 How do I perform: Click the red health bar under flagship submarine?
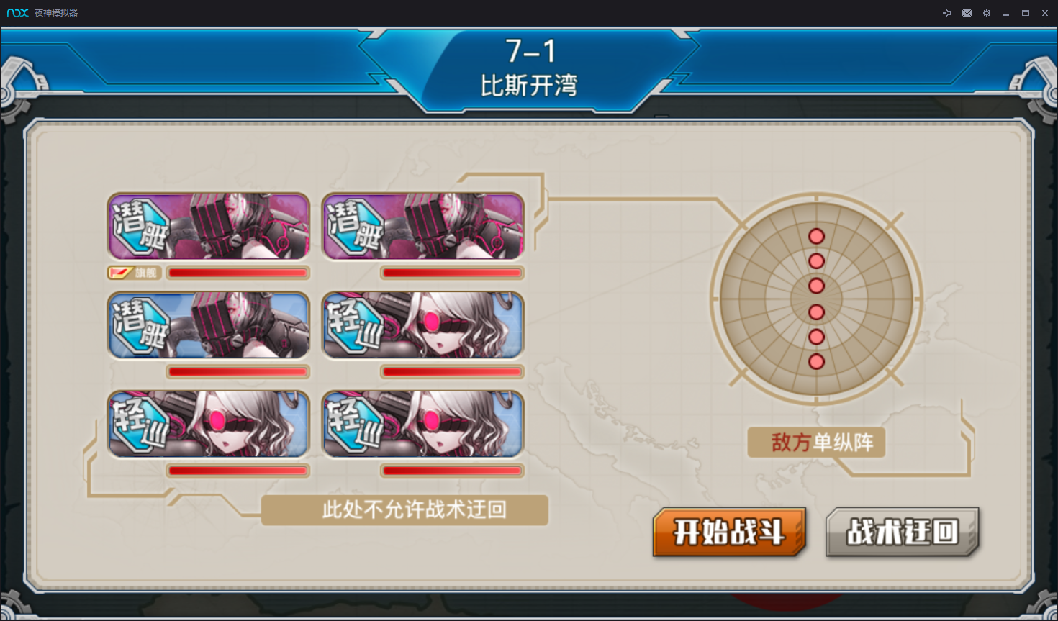(x=238, y=273)
